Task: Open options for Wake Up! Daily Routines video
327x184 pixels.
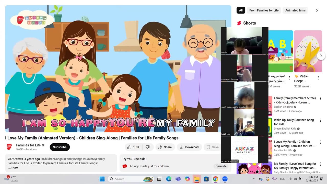Action: click(x=320, y=120)
